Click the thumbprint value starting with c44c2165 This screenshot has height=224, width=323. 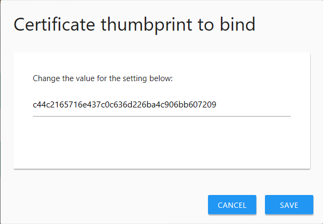coord(124,105)
